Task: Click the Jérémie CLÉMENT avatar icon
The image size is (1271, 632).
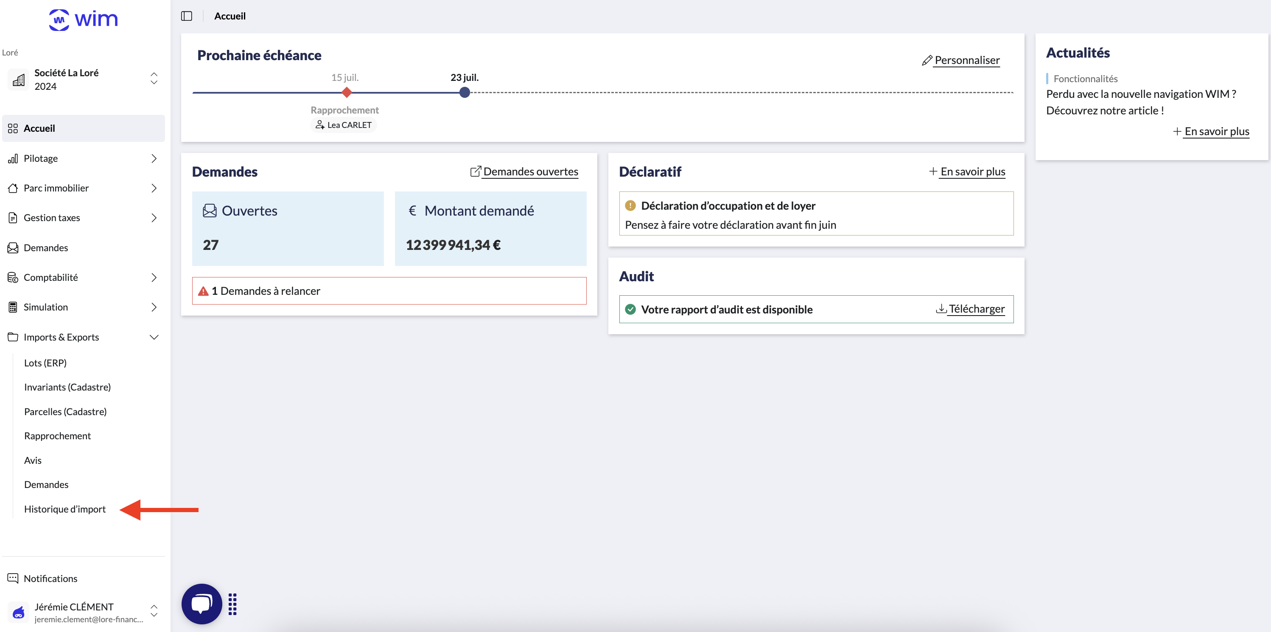Action: (x=19, y=612)
